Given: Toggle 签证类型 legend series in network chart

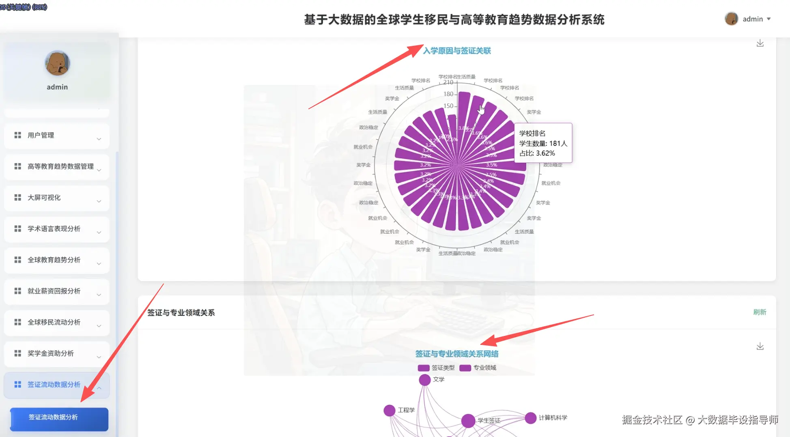Looking at the screenshot, I should [x=436, y=368].
